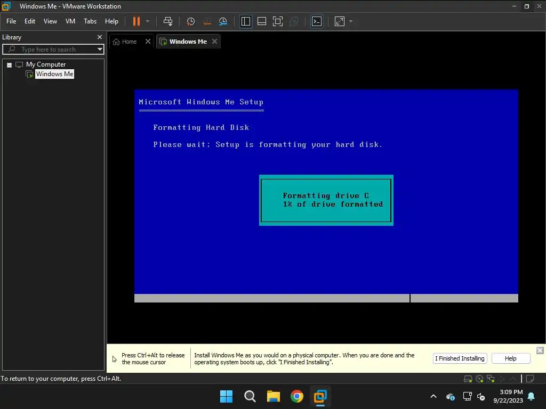The image size is (546, 409).
Task: Open the message log note icon
Action: tap(530, 379)
